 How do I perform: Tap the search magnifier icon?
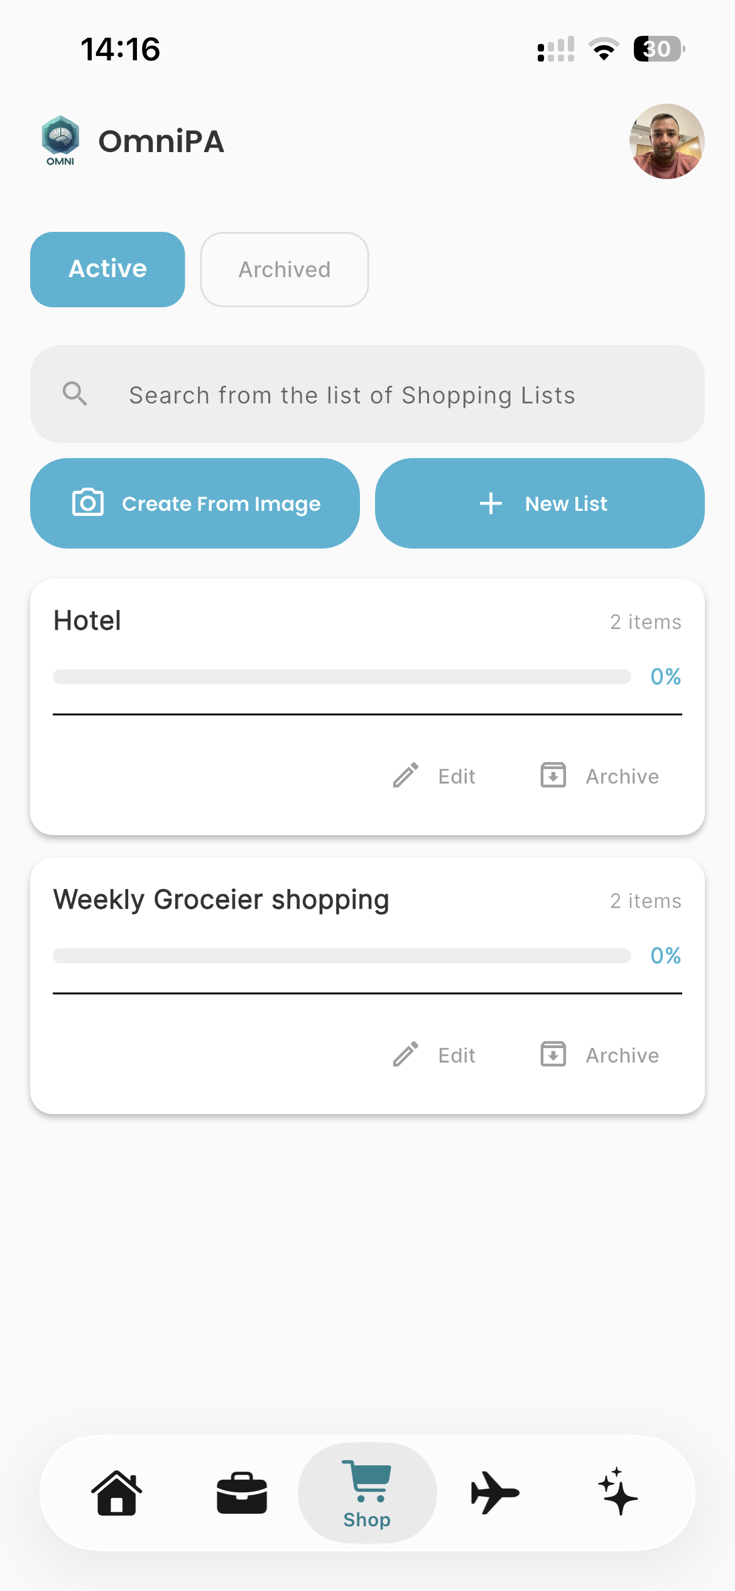(75, 393)
